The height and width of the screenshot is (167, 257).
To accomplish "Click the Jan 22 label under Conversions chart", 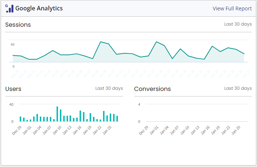I will click(x=226, y=130).
